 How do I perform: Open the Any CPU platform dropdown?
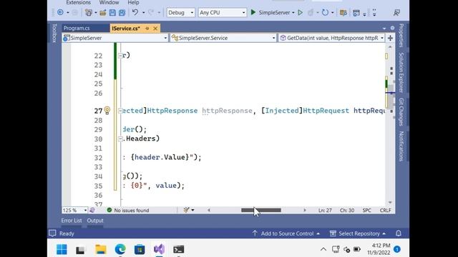tap(223, 13)
